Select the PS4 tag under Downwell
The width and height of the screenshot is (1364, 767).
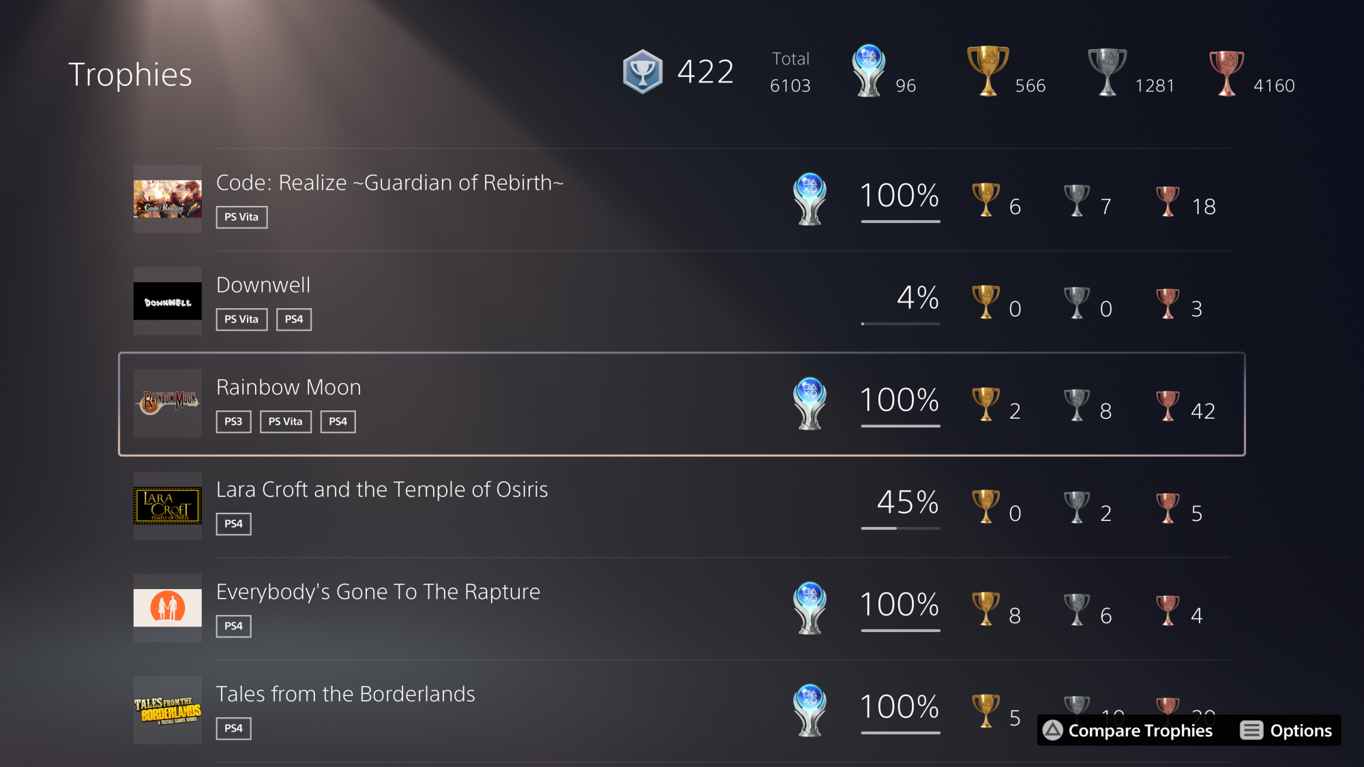(294, 319)
